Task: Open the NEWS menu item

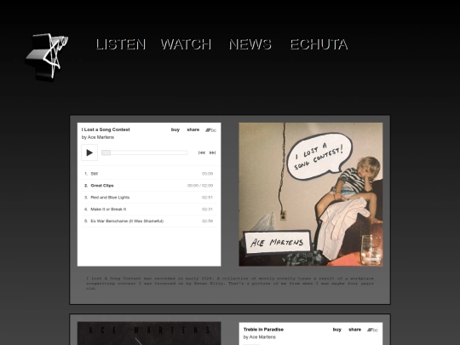Action: [250, 44]
